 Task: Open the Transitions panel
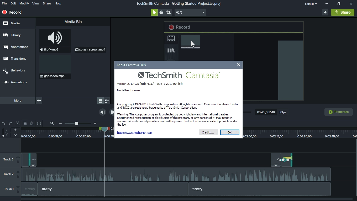pos(18,59)
